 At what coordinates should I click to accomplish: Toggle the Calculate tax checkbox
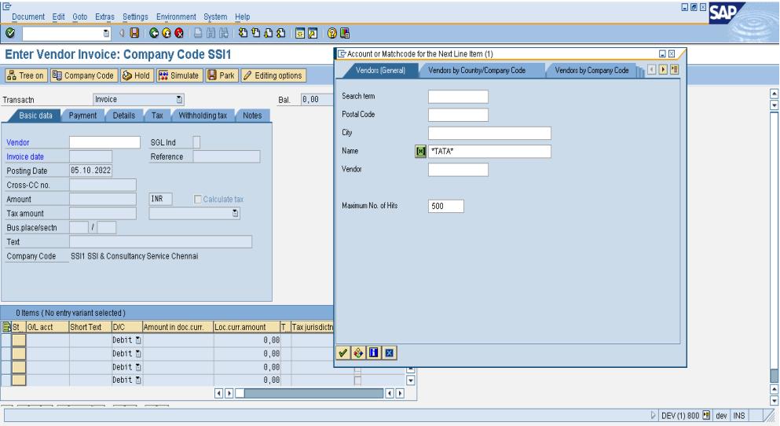(198, 200)
